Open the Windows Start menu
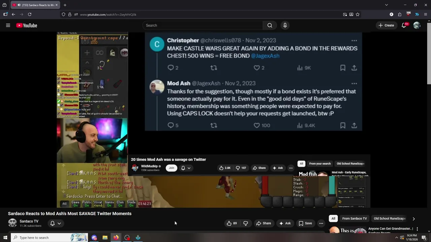The height and width of the screenshot is (242, 431). 5,238
